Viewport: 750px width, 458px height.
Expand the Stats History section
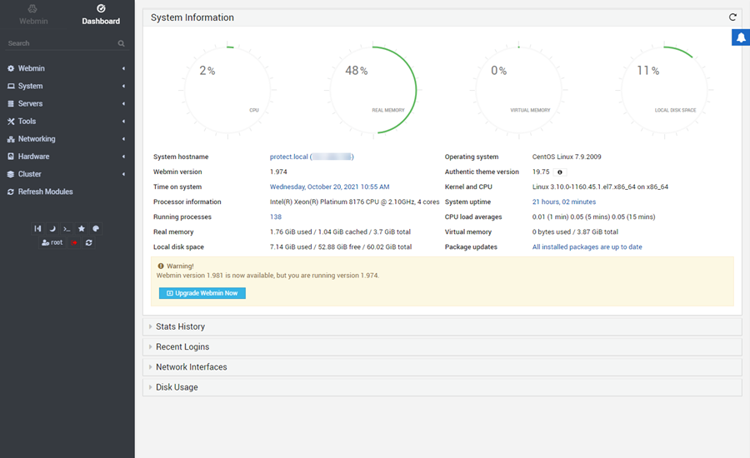(x=180, y=326)
